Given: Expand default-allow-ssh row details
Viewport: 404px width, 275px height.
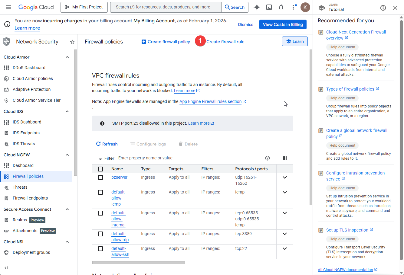Looking at the screenshot, I should point(285,249).
